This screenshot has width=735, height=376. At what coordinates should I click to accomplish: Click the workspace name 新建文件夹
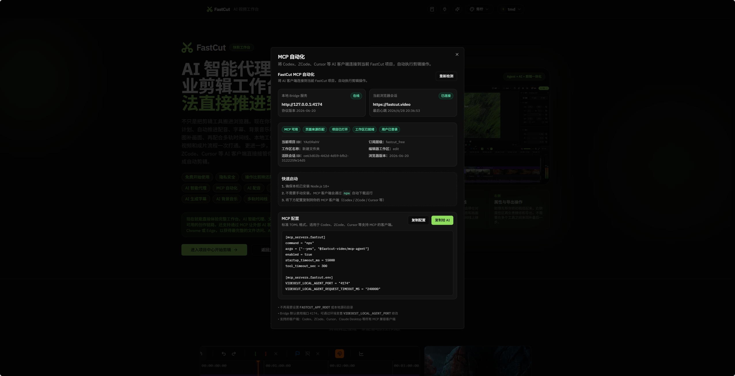(x=311, y=149)
